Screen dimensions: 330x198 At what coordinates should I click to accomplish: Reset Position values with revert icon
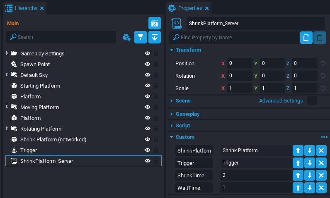pyautogui.click(x=323, y=64)
